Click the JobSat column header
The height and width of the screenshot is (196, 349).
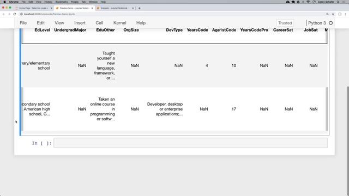coord(310,30)
